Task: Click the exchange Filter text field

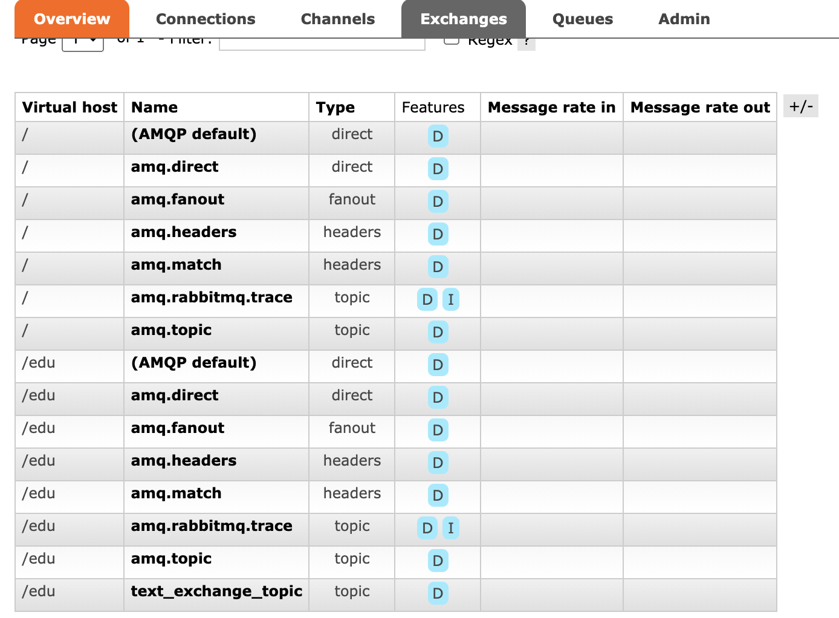Action: [x=322, y=44]
